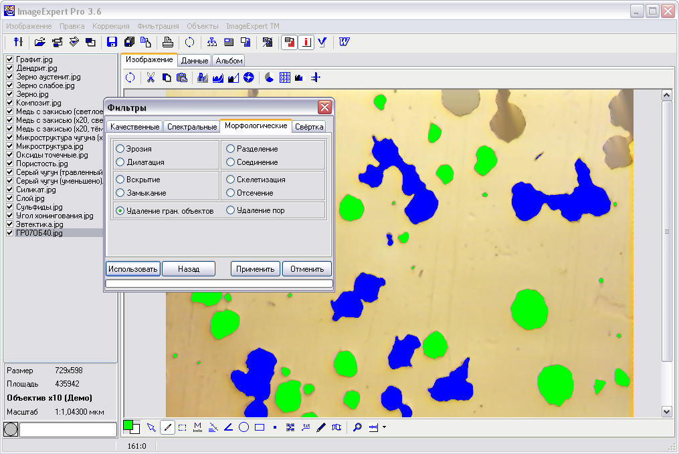The image size is (679, 454).
Task: Uncheck the Графит.jpg file checkbox
Action: click(x=9, y=59)
